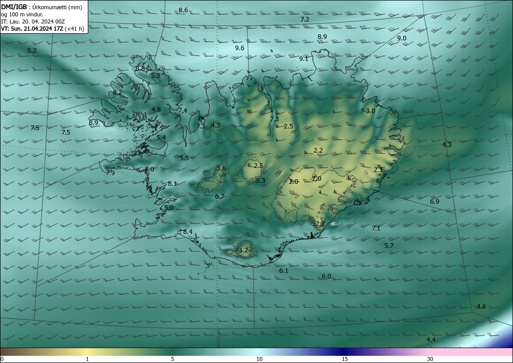Image resolution: width=513 pixels, height=363 pixels.
Task: Click the '4.4' value on the map
Action: coord(431,340)
